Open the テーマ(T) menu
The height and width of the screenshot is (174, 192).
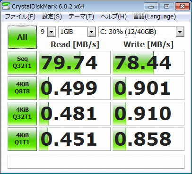point(81,17)
